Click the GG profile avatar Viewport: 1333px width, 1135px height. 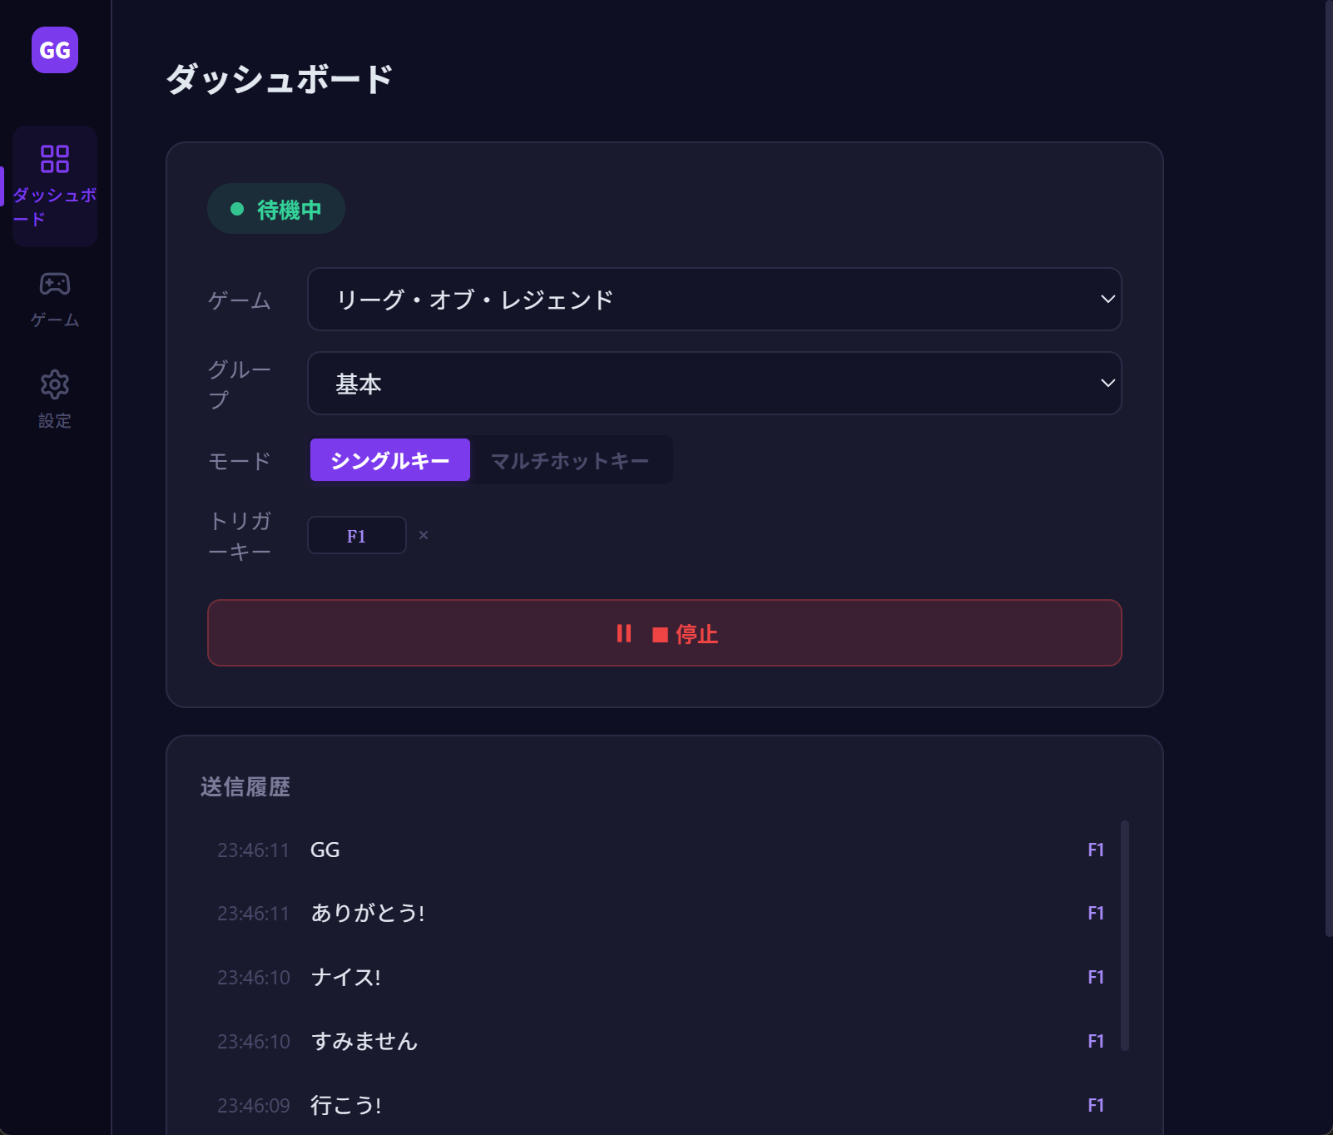click(x=53, y=51)
